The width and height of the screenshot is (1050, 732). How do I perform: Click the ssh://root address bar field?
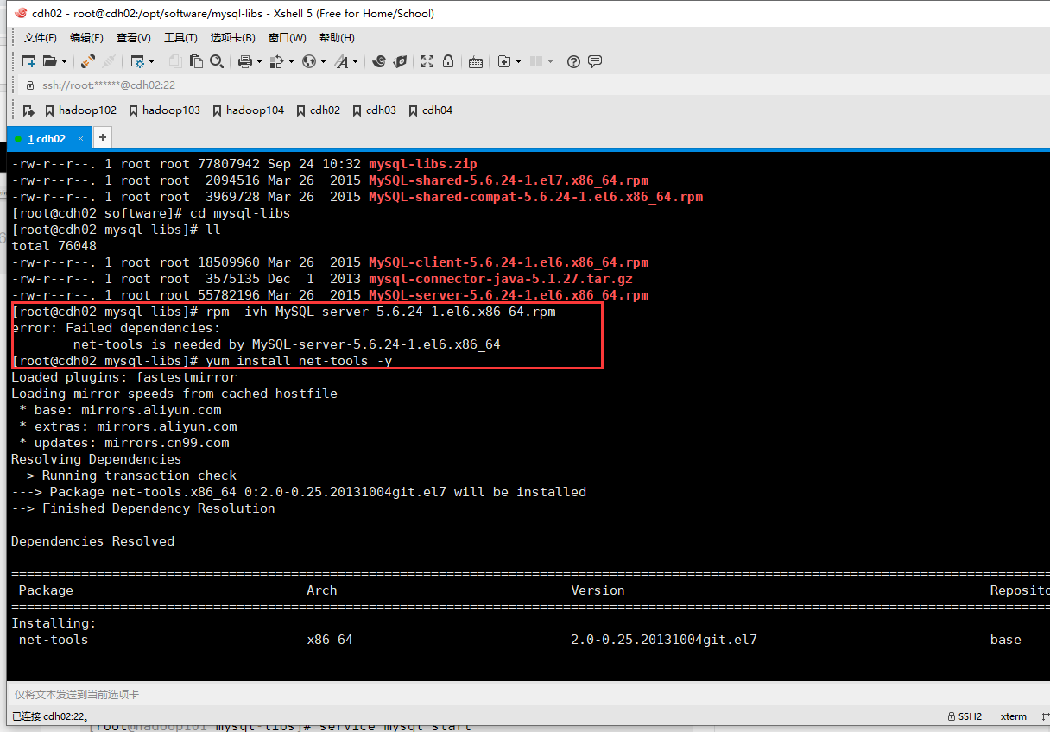[x=535, y=85]
